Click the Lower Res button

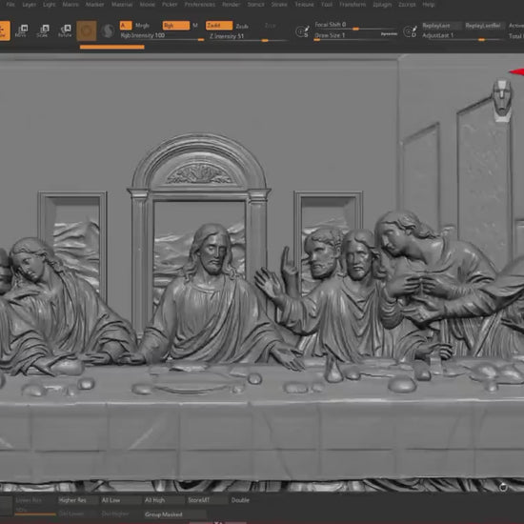[x=34, y=500]
